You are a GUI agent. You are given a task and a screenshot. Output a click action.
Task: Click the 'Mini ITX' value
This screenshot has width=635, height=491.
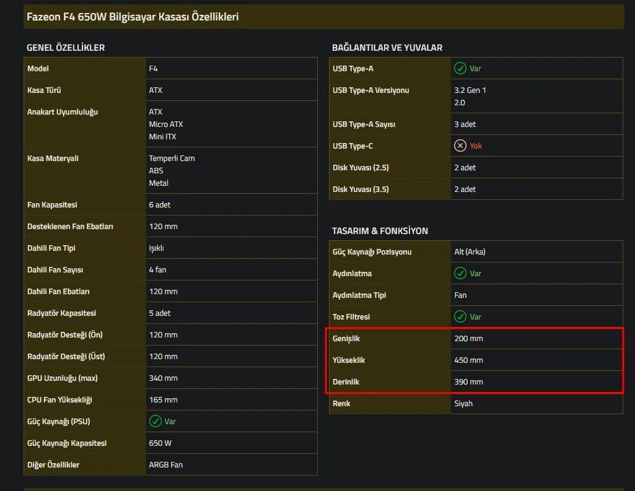tap(162, 137)
